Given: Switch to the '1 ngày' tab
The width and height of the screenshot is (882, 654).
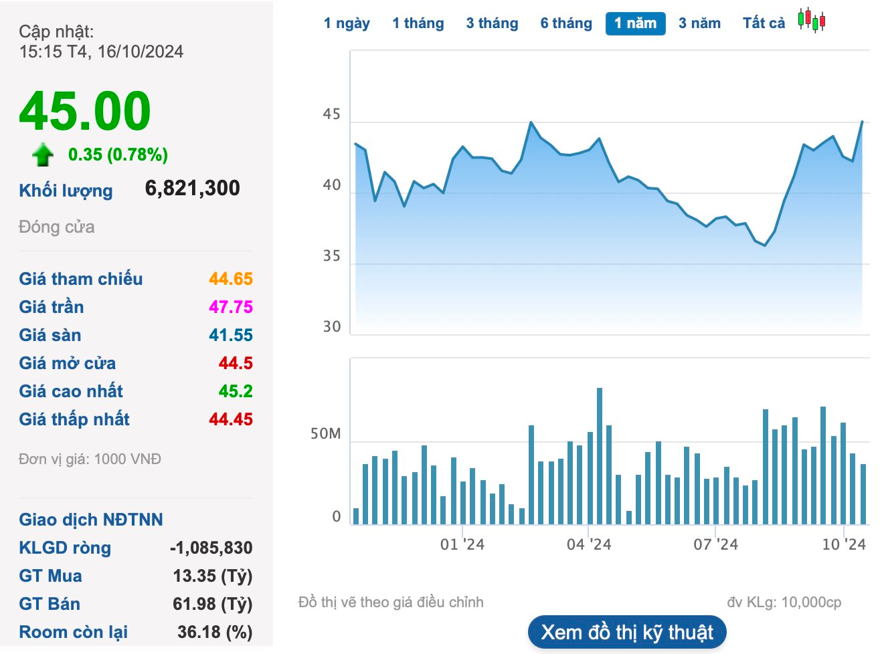Looking at the screenshot, I should pyautogui.click(x=347, y=23).
